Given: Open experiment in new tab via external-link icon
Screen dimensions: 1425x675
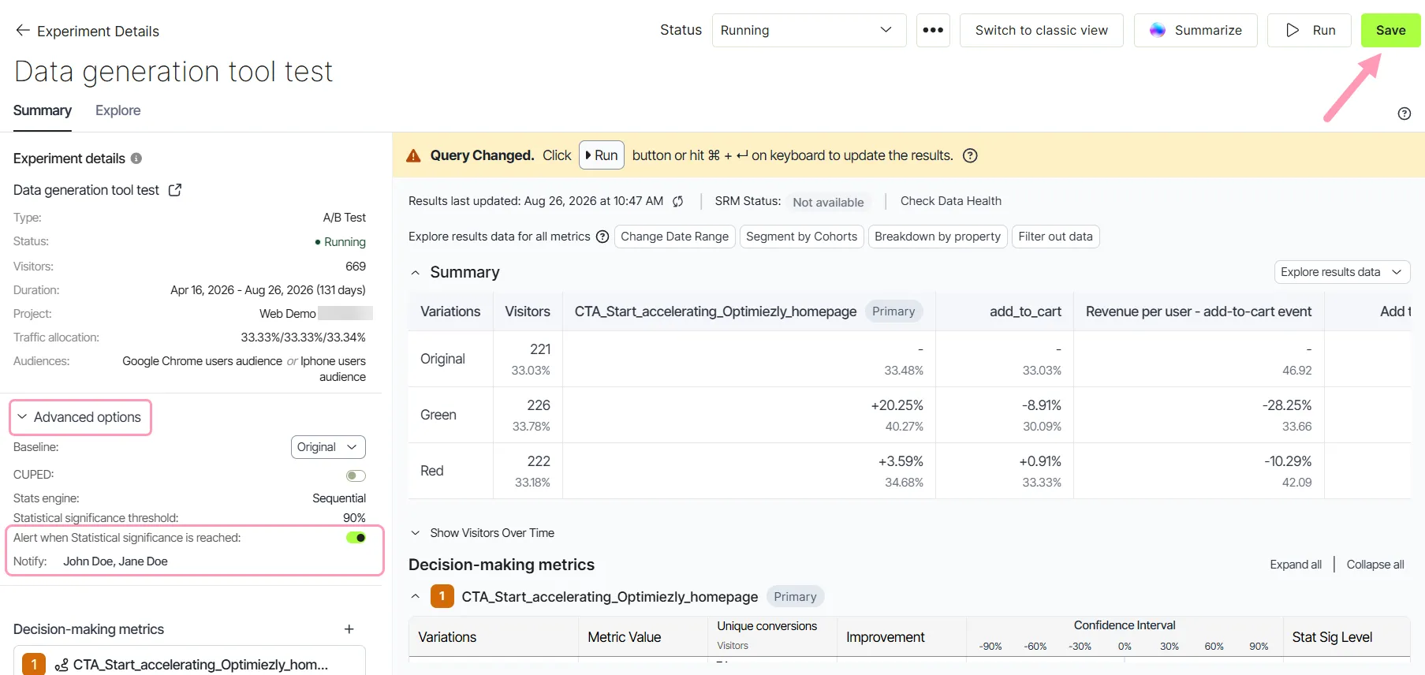Looking at the screenshot, I should (175, 190).
